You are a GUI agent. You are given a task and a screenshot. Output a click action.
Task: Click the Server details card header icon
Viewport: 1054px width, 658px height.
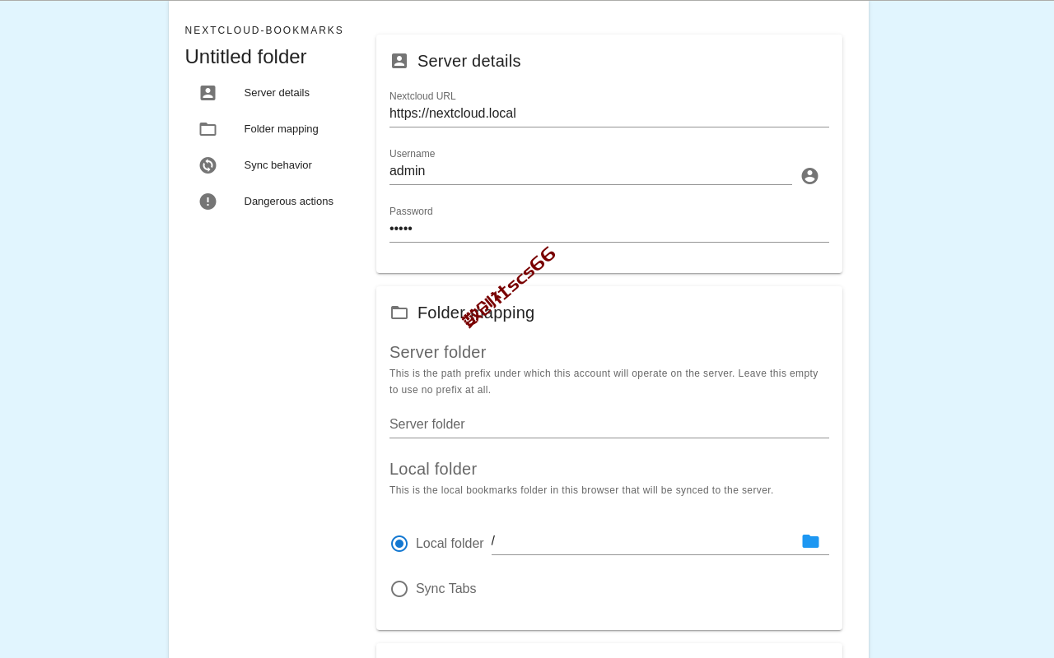399,61
